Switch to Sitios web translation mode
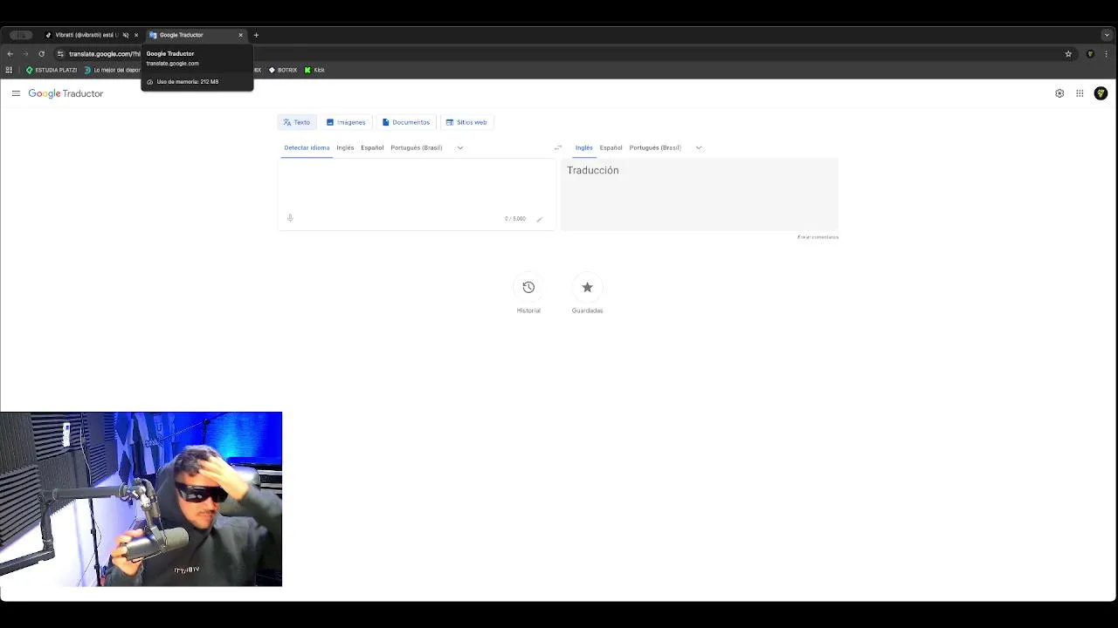 coord(466,122)
